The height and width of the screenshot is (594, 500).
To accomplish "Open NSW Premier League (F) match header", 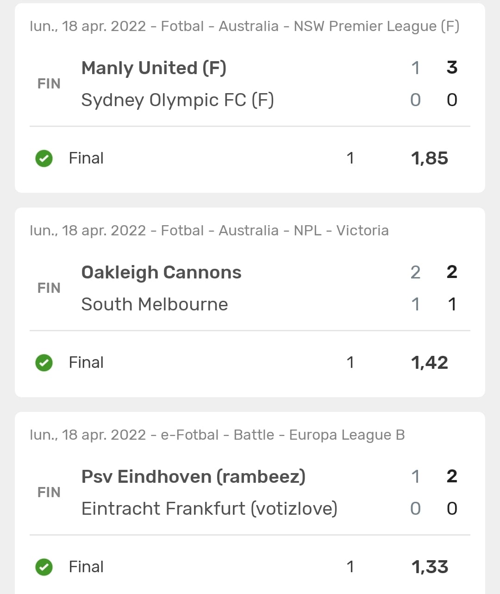I will click(244, 26).
